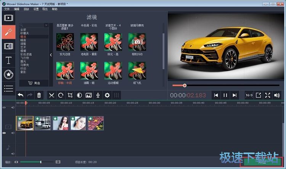
Task: Mute the main video track
Action: click(x=13, y=133)
